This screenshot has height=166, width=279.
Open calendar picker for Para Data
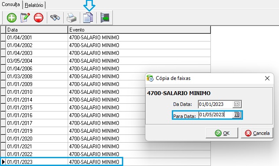[x=236, y=115]
